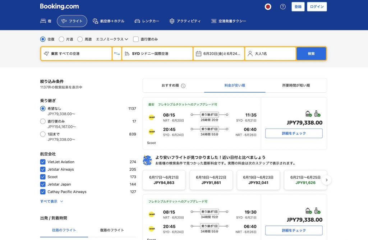Select 直行便のみ radio under 乗り継ぎ
Image resolution: width=368 pixels, height=240 pixels.
click(43, 121)
